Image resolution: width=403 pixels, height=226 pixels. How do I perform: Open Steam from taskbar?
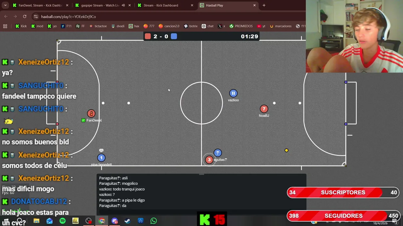(128, 221)
